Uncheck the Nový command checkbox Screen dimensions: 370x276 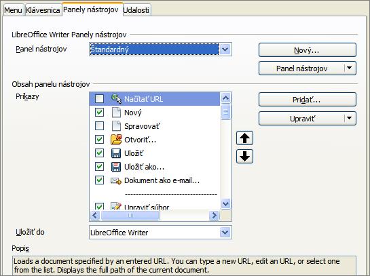tap(99, 113)
